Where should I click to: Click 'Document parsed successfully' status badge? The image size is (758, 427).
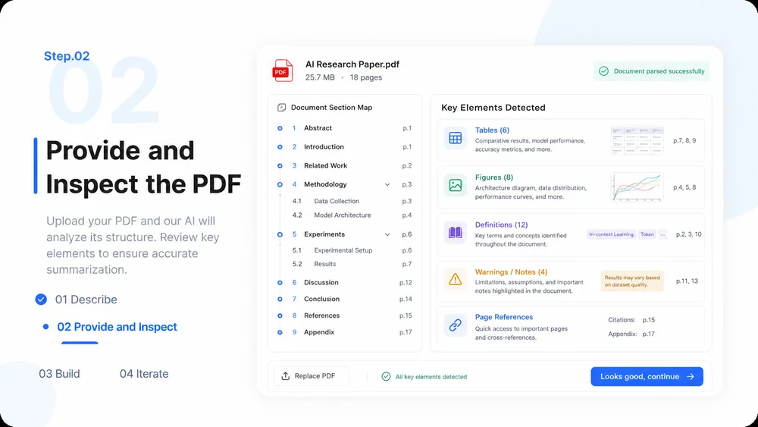[652, 71]
